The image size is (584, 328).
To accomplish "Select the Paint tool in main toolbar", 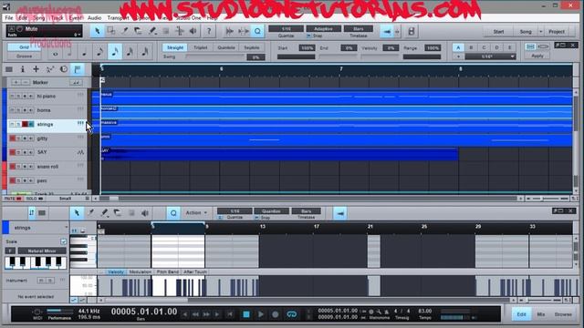I will 152,31.
